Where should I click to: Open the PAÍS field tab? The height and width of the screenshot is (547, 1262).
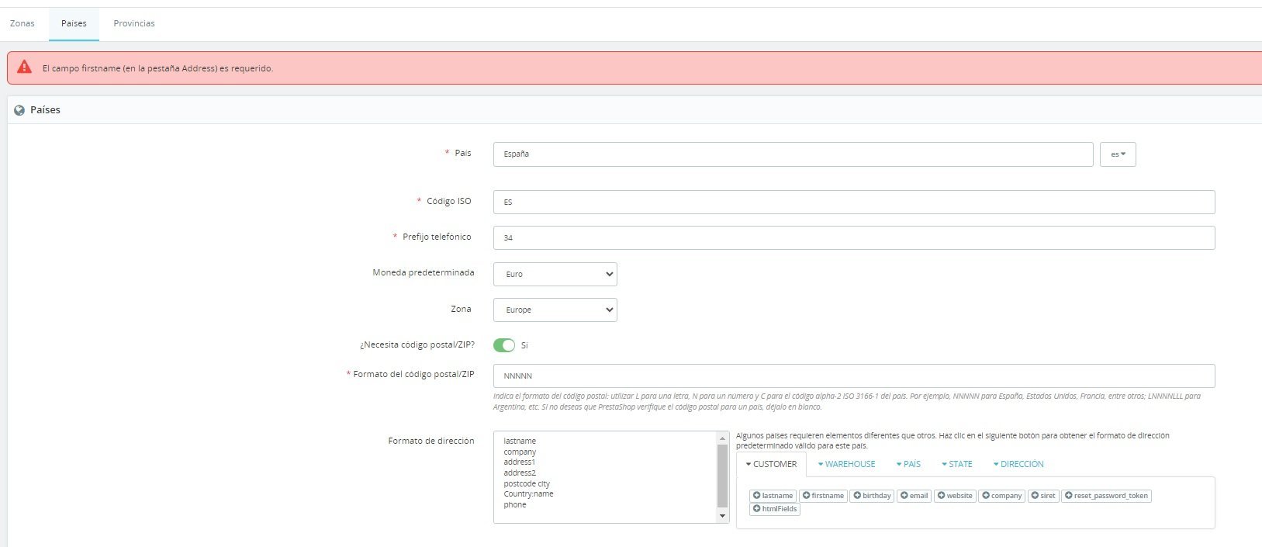point(908,464)
